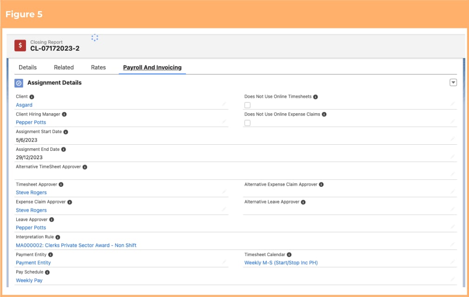
Task: Click the empty Alternative Expense Claim Approver field
Action: pyautogui.click(x=350, y=192)
